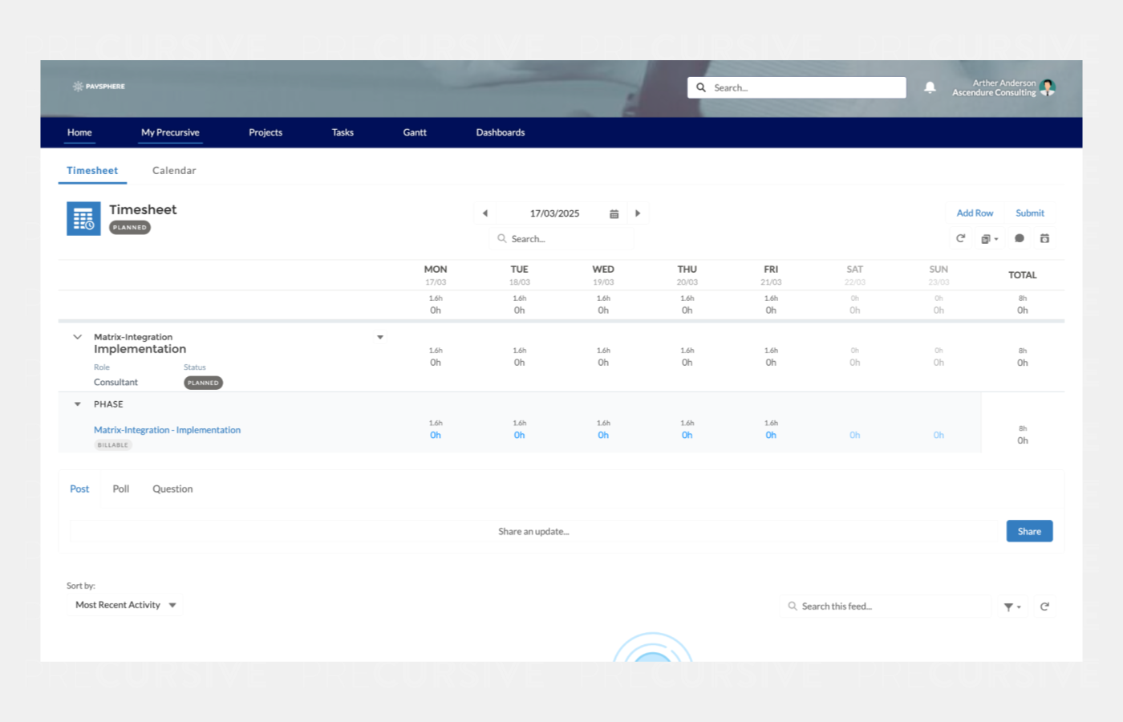Edit Tuesday hours in the phase row
This screenshot has width=1123, height=722.
click(519, 435)
